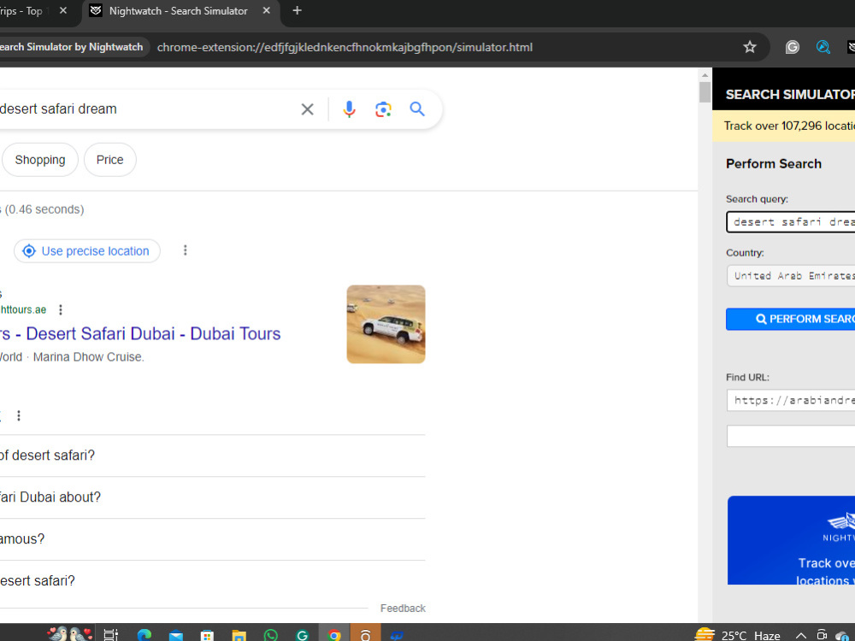Open three-dot menu above the questions list
The image size is (855, 641).
(x=19, y=416)
